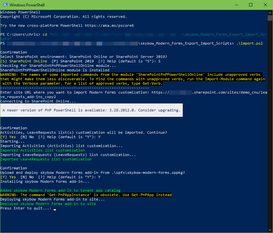Click the https://aka.ms/pscore6 URL text
The height and width of the screenshot is (233, 273).
coord(109,26)
